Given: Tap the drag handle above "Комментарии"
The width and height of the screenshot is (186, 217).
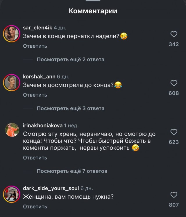Looking at the screenshot, I should 93,1.
